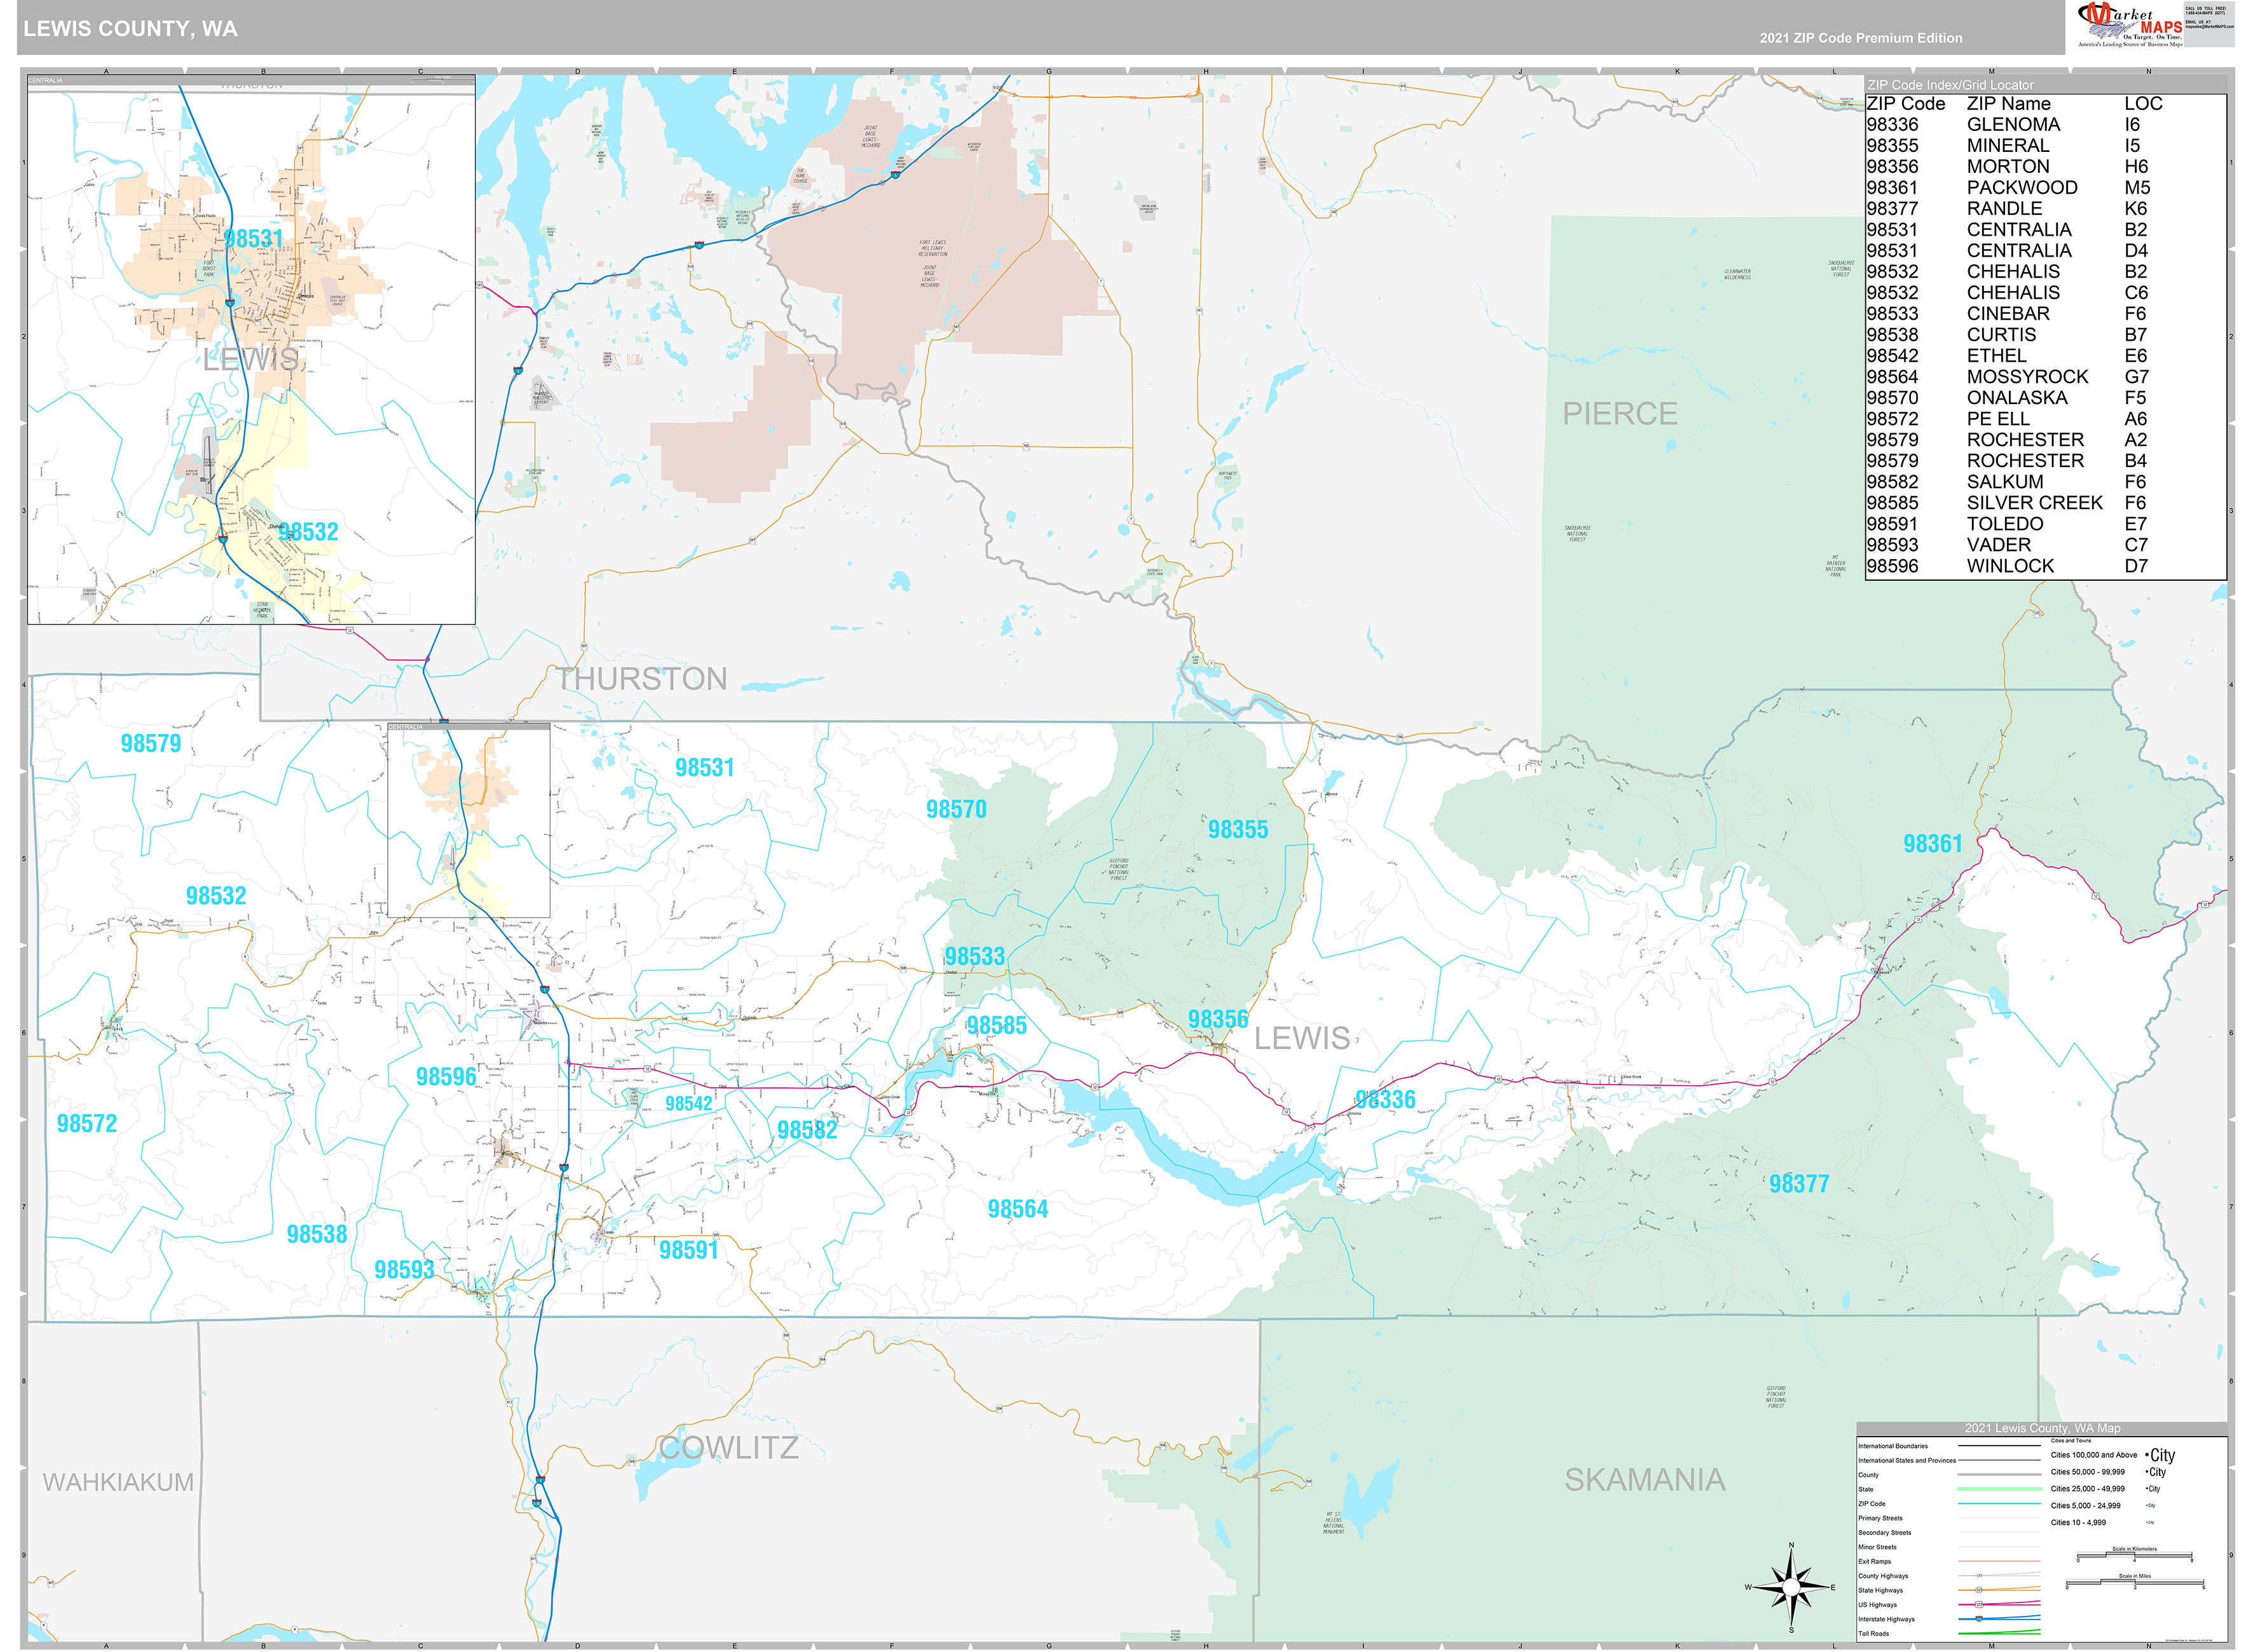The width and height of the screenshot is (2246, 1652).
Task: Click the State boundary symbol in legend
Action: pos(2000,1490)
